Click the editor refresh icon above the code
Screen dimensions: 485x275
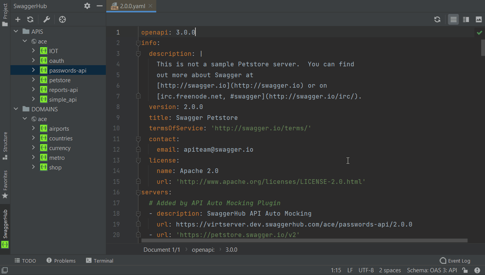click(x=437, y=19)
